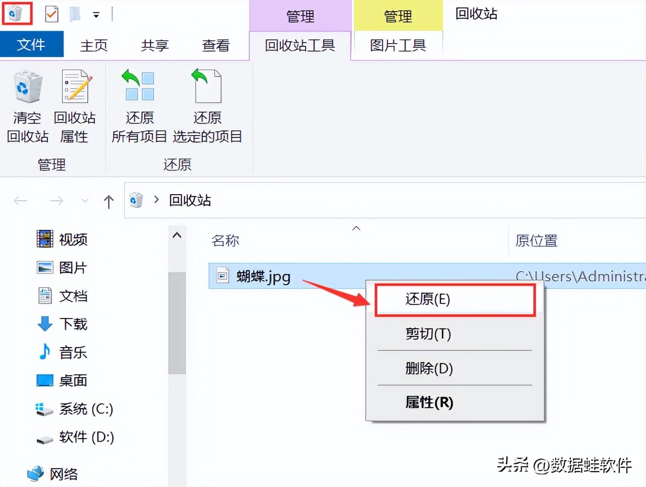Click the Recycle Bin icon in title bar
Viewport: 646px width, 487px height.
click(x=16, y=14)
